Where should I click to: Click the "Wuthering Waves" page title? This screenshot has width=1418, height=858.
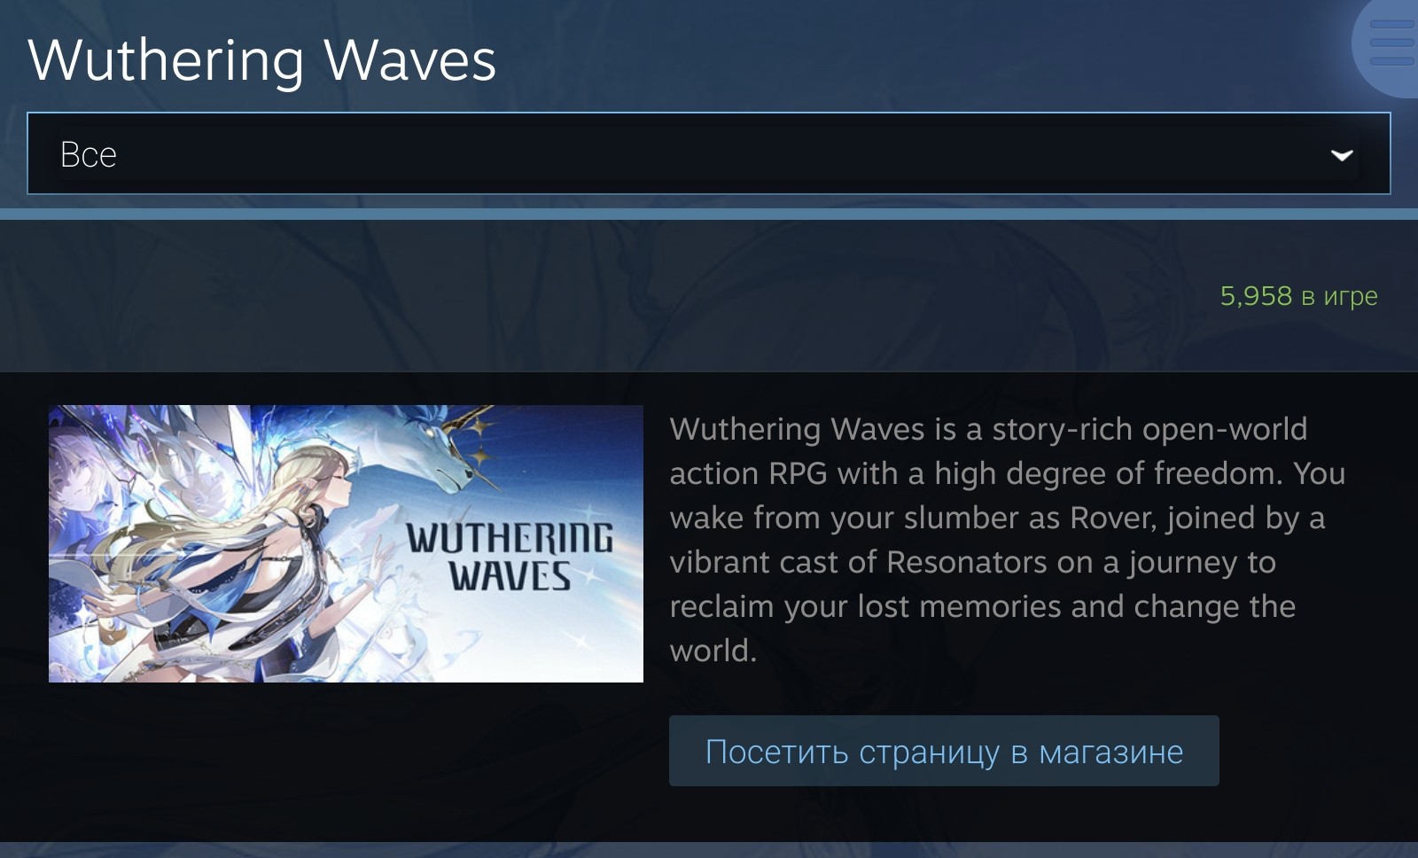262,60
